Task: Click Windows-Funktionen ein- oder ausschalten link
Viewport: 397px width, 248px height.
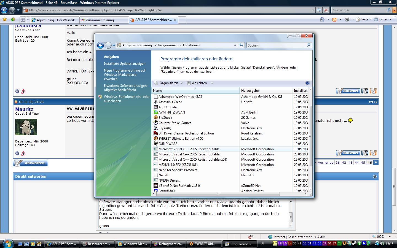Action: point(127,99)
